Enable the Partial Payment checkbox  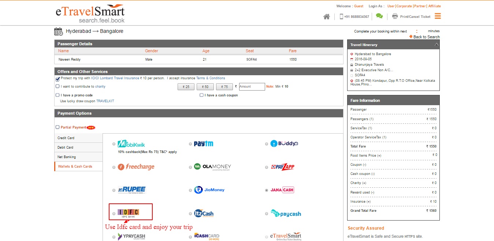[57, 127]
